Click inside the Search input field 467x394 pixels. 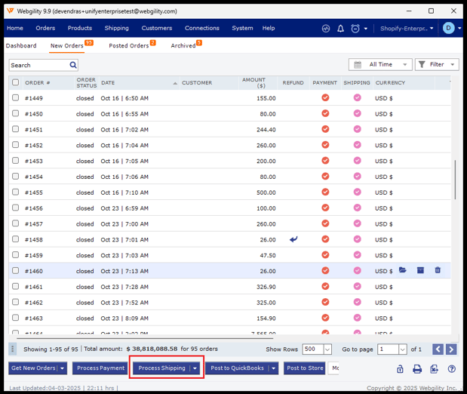tap(38, 66)
